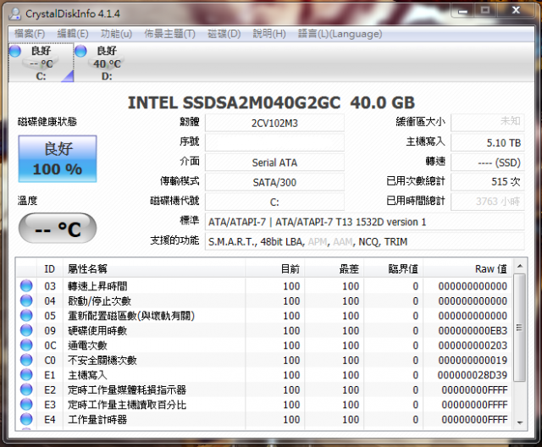
Task: Click status orb for attribute E4
Action: pyautogui.click(x=26, y=419)
